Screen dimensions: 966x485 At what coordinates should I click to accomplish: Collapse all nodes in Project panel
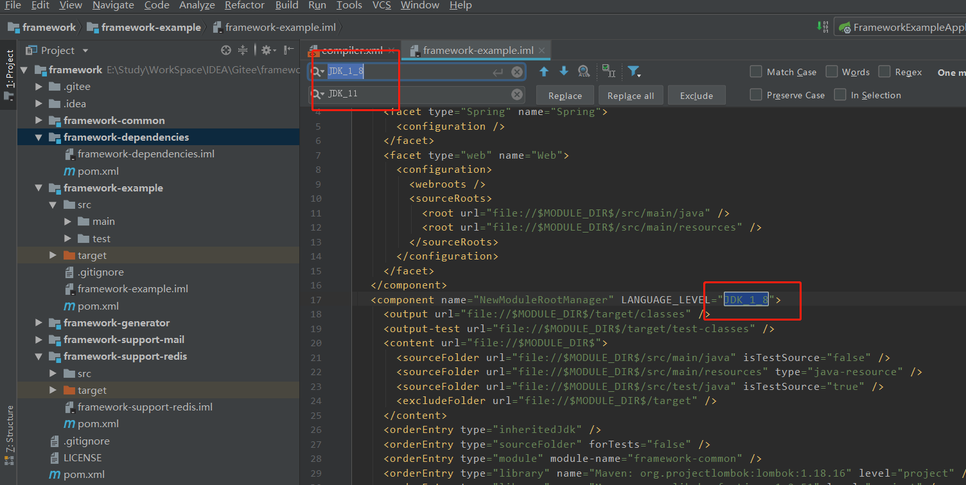click(x=243, y=50)
